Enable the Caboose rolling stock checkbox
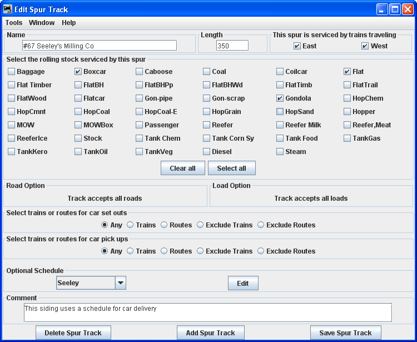Screen dimensions: 417x342 pyautogui.click(x=140, y=72)
